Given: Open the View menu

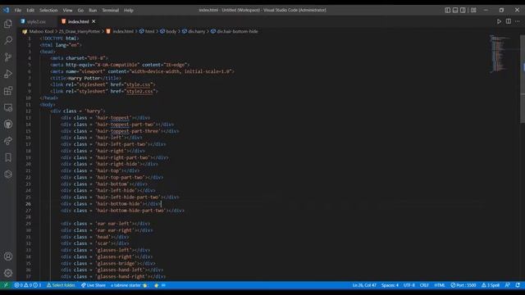Looking at the screenshot, I should (67, 11).
